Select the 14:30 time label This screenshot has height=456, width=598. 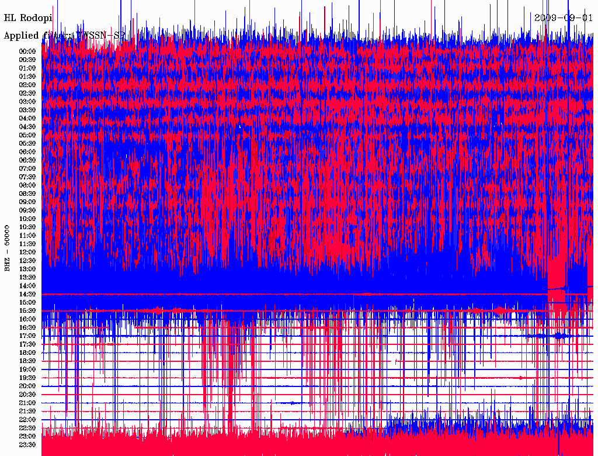[27, 295]
